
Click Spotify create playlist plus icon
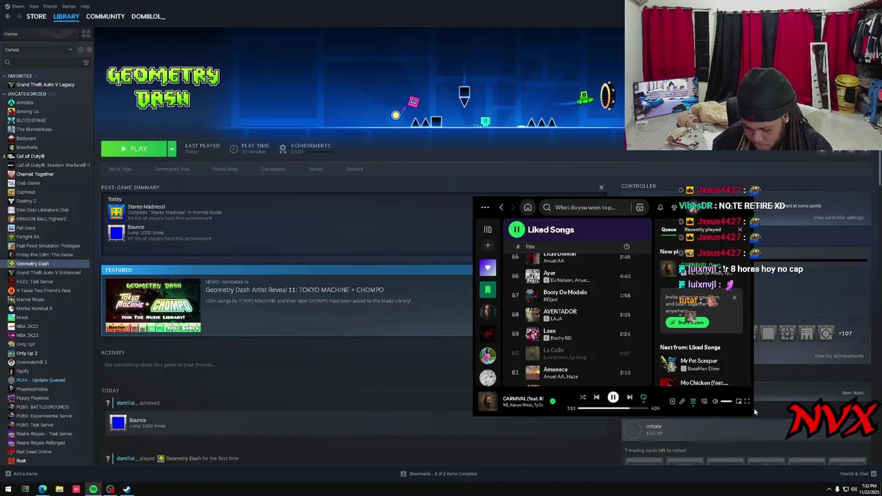(487, 245)
